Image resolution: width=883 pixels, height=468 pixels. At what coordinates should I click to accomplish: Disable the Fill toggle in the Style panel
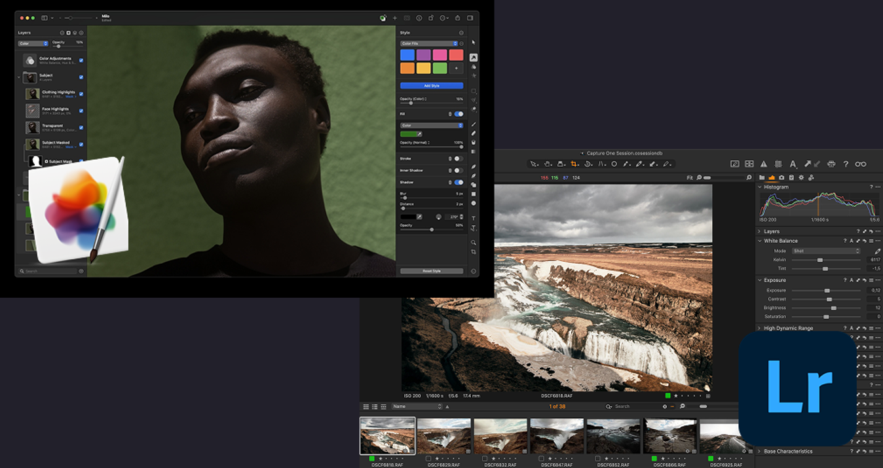tap(459, 114)
